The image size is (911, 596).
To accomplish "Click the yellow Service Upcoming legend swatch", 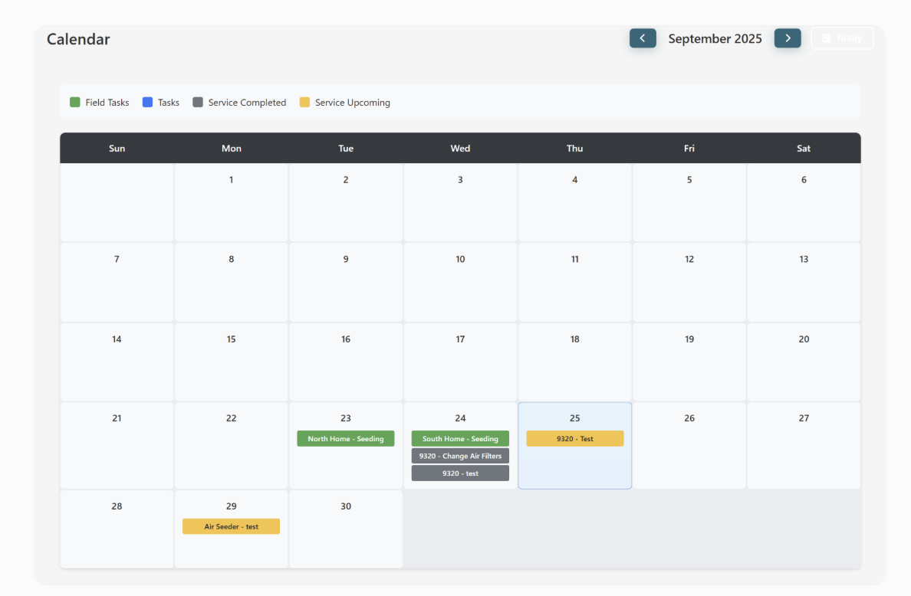I will coord(304,101).
